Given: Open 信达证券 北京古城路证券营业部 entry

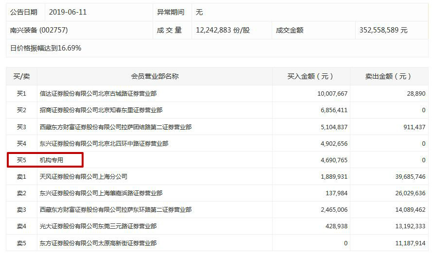Looking at the screenshot, I should click(x=98, y=94).
